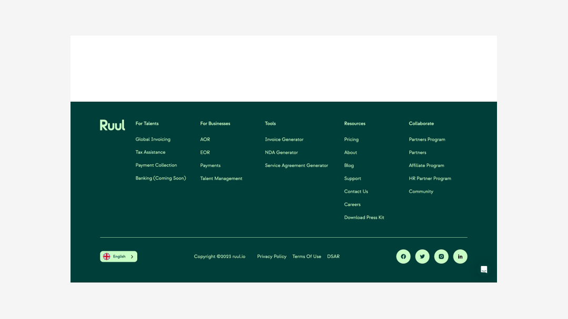This screenshot has width=568, height=319.
Task: Open Ruul's LinkedIn icon in footer
Action: (460, 257)
